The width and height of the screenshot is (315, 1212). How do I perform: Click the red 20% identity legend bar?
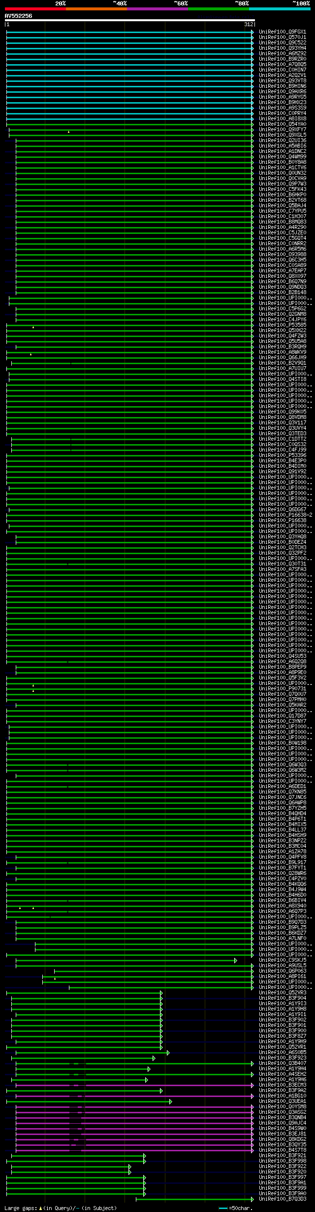click(35, 9)
